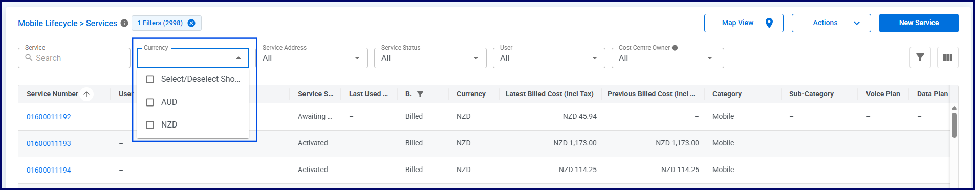Viewport: 975px width, 190px height.
Task: Tick the NZD currency checkbox
Action: point(150,125)
